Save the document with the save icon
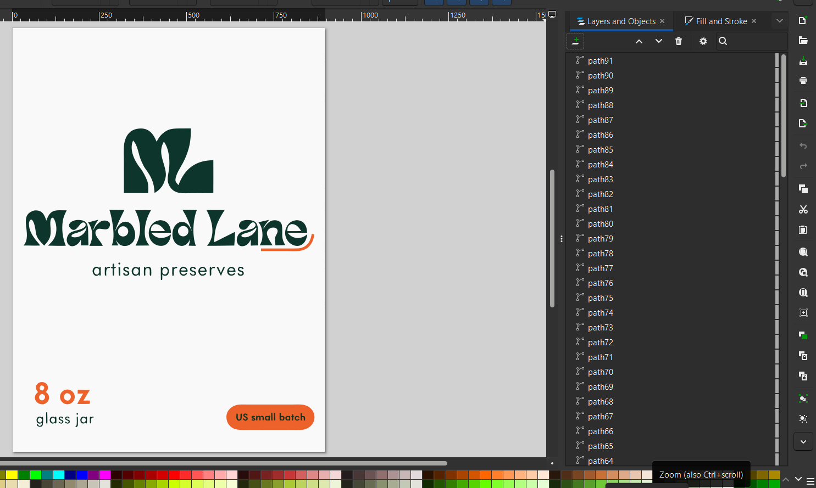 pyautogui.click(x=803, y=60)
